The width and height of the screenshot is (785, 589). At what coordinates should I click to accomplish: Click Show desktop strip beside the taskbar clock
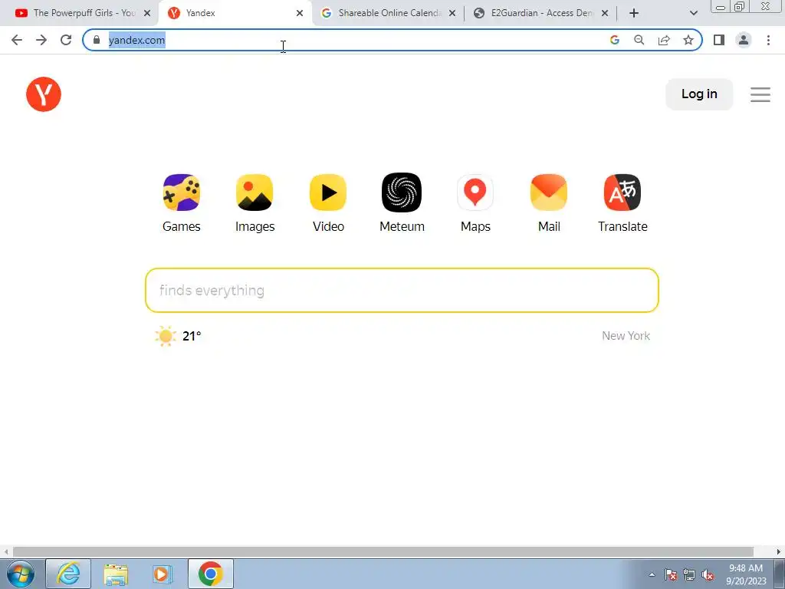click(780, 574)
